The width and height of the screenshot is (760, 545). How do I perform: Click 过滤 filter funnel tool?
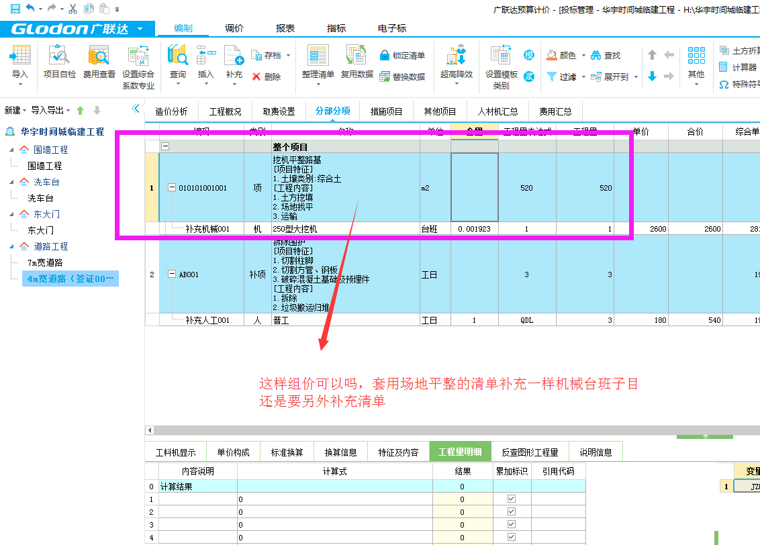(561, 77)
